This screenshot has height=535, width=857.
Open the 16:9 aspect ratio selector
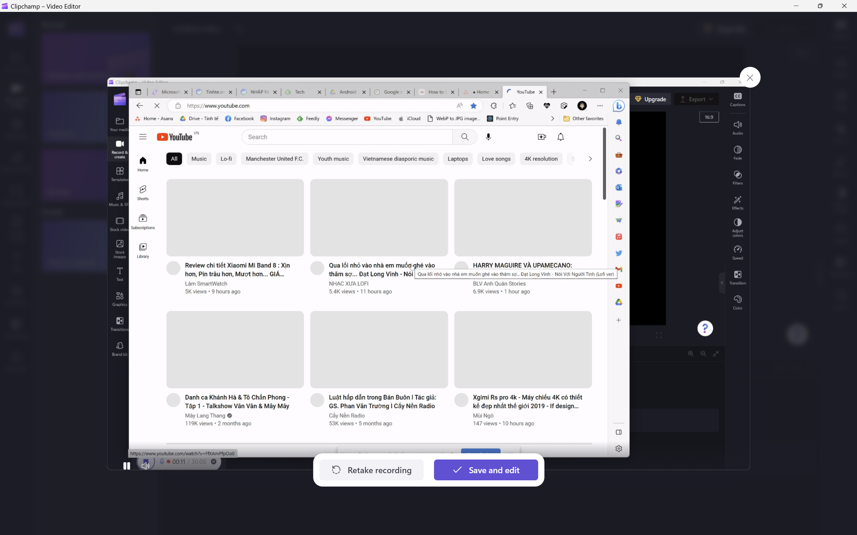pos(709,117)
